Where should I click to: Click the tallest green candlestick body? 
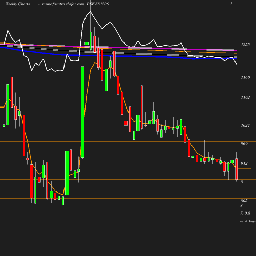coord(83,112)
